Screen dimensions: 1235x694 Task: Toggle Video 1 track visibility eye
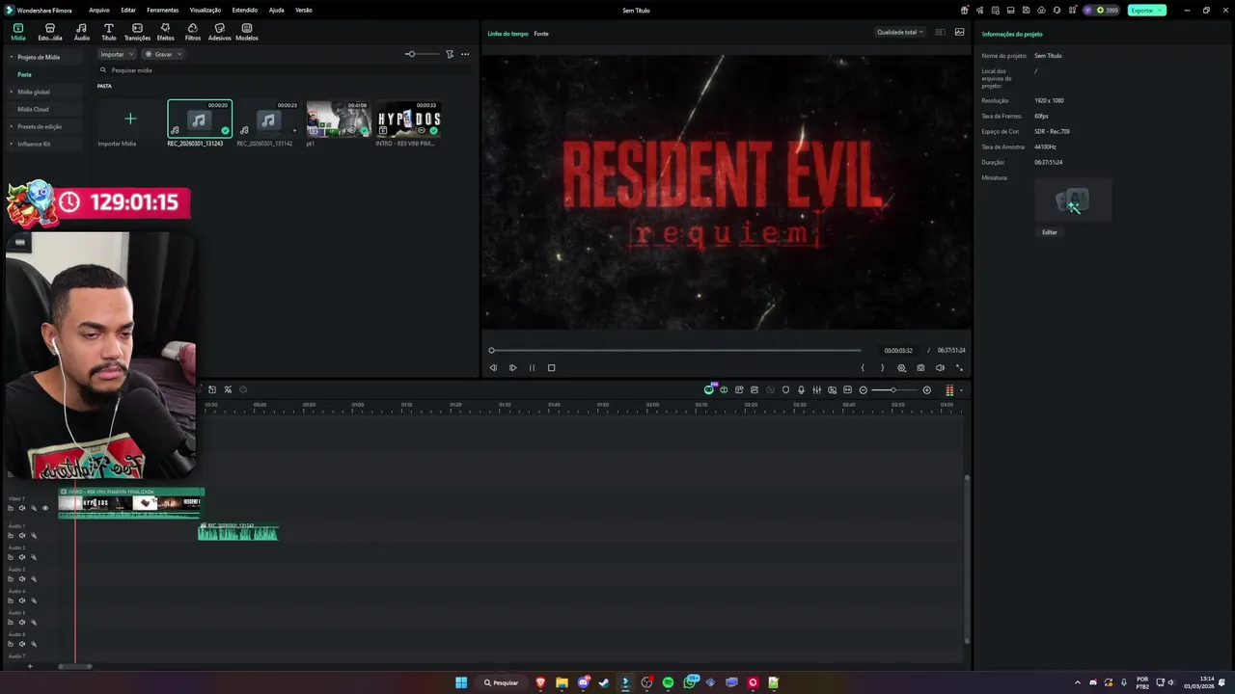click(x=44, y=508)
